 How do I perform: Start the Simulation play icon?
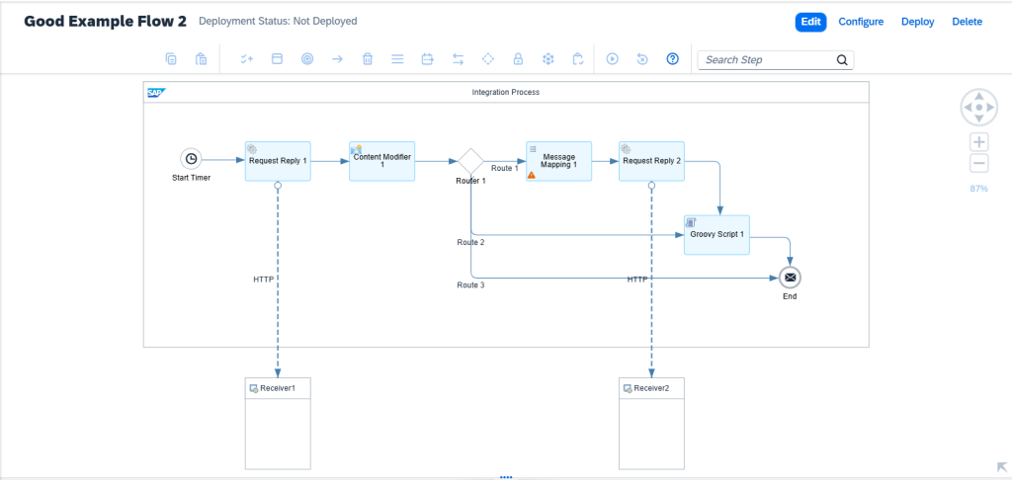(x=613, y=59)
